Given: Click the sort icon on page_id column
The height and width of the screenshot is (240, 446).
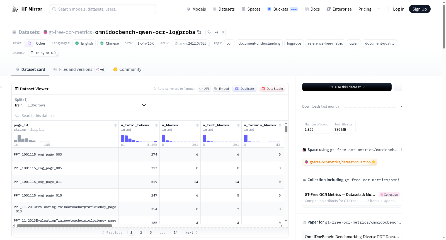Looking at the screenshot, I should point(115,125).
